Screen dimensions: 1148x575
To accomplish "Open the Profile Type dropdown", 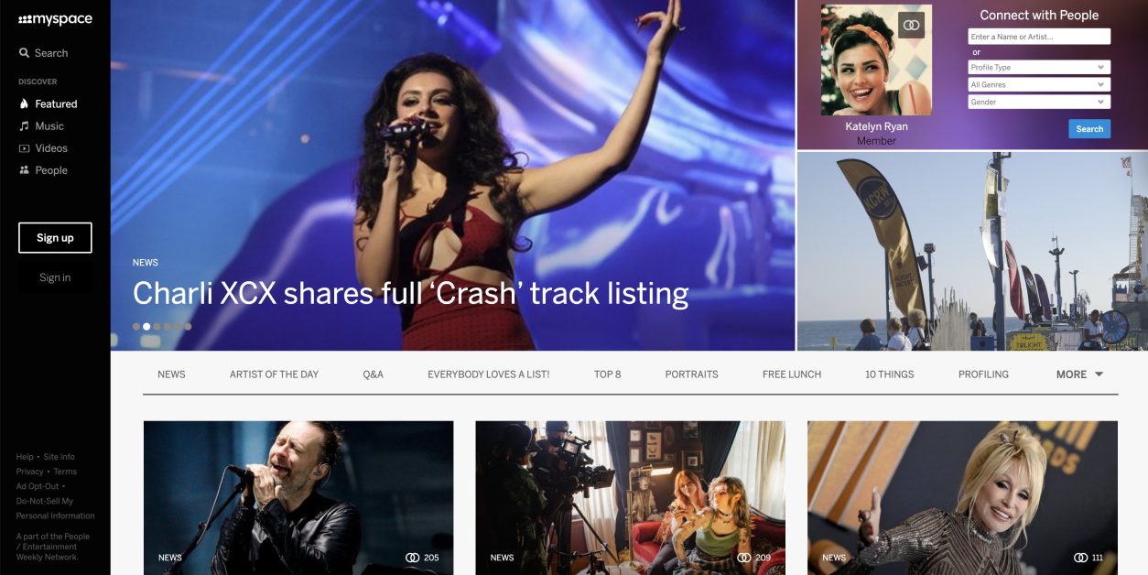I will [1039, 68].
